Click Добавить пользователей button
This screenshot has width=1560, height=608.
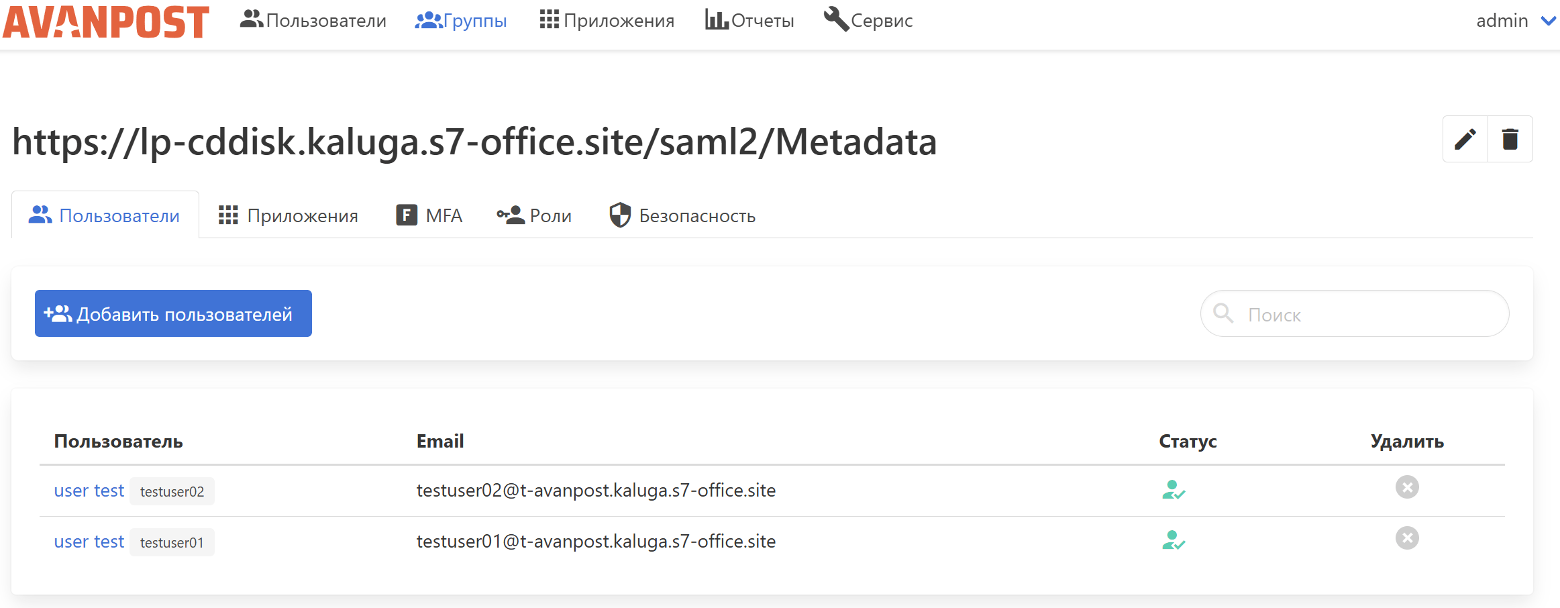point(173,313)
